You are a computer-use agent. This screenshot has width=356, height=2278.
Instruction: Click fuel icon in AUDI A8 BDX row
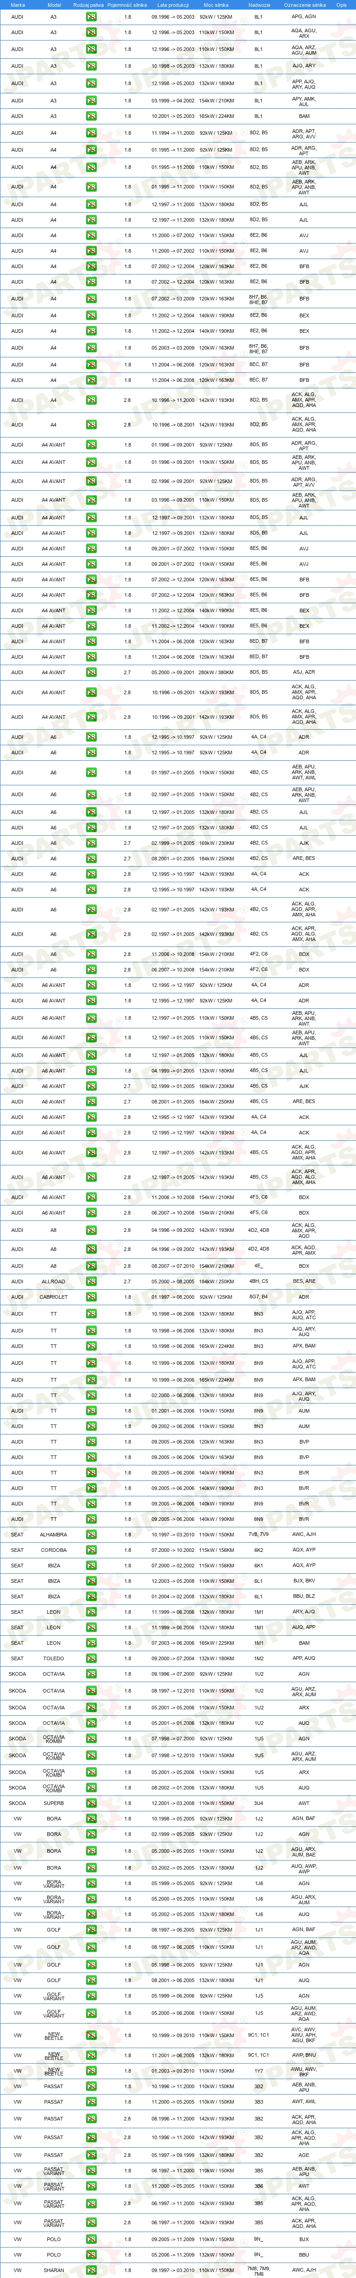click(91, 1266)
